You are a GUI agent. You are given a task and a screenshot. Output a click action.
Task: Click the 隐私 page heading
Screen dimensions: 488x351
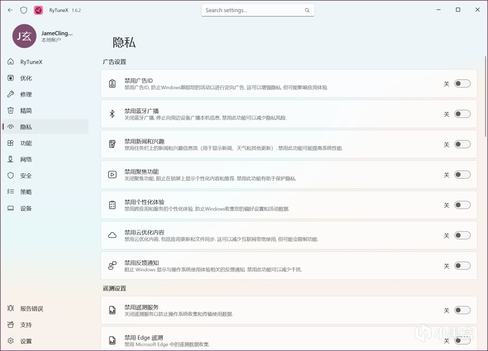coord(124,42)
